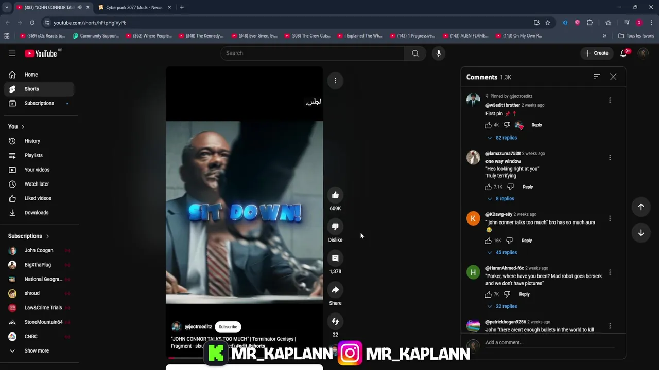
Task: Click the search magnifier button
Action: tap(415, 53)
